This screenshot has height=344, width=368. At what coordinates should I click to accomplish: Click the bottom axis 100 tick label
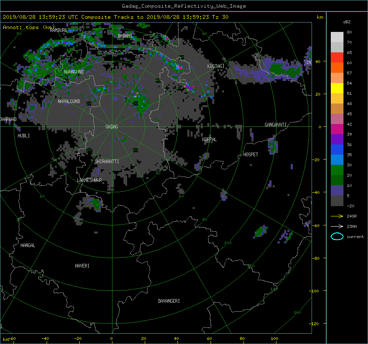pos(274,339)
